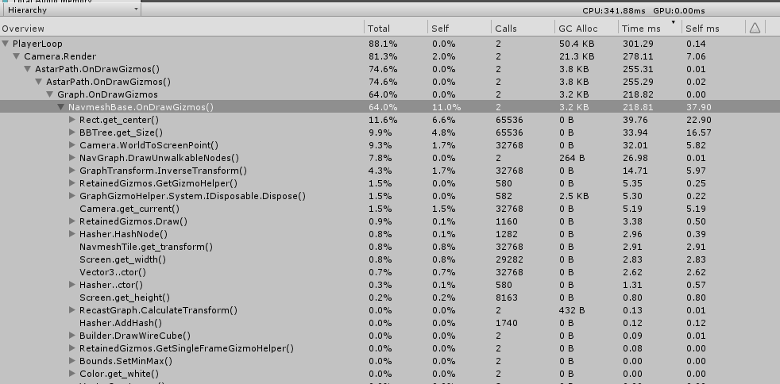Expand the Color.get_white() row
Image resolution: width=780 pixels, height=384 pixels.
72,374
